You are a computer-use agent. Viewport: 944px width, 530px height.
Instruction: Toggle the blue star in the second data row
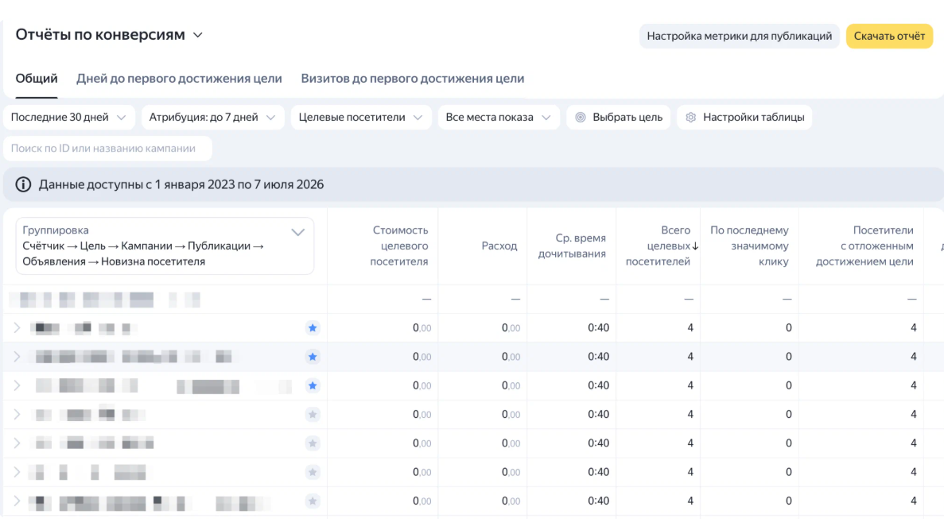pyautogui.click(x=313, y=357)
